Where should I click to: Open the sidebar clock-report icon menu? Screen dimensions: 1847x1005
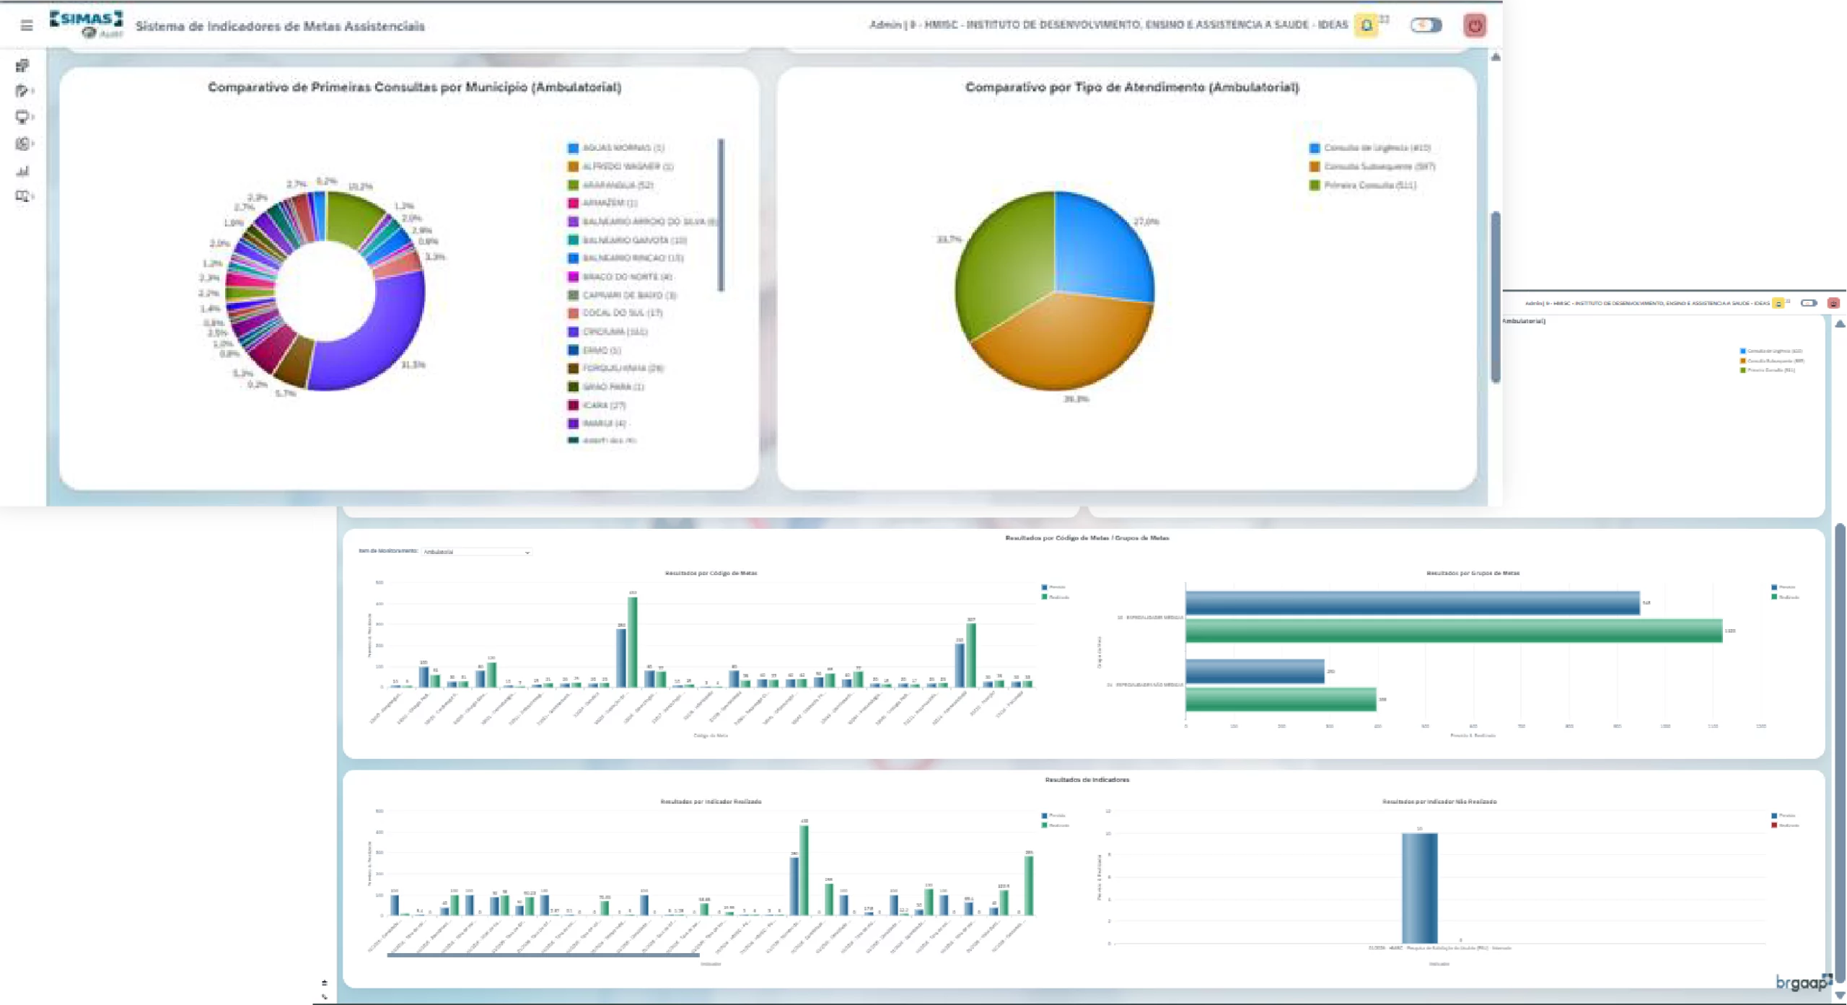coord(23,144)
